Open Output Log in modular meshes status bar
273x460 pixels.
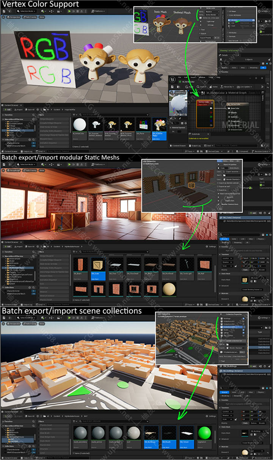(27, 304)
